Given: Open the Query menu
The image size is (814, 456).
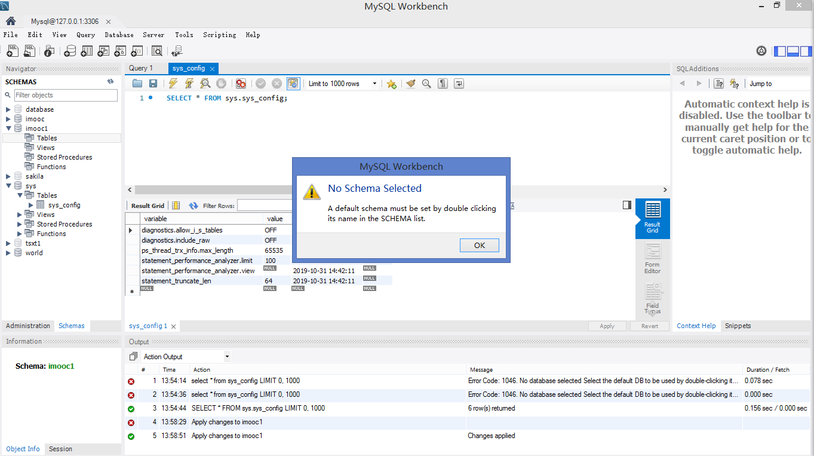Looking at the screenshot, I should tap(85, 35).
